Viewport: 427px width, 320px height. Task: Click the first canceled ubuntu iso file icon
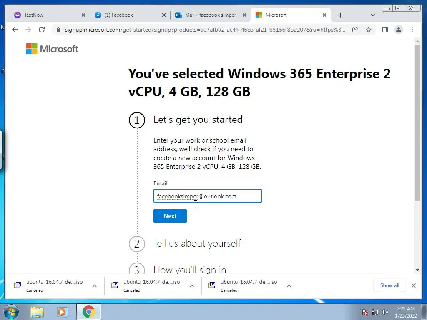(18, 285)
